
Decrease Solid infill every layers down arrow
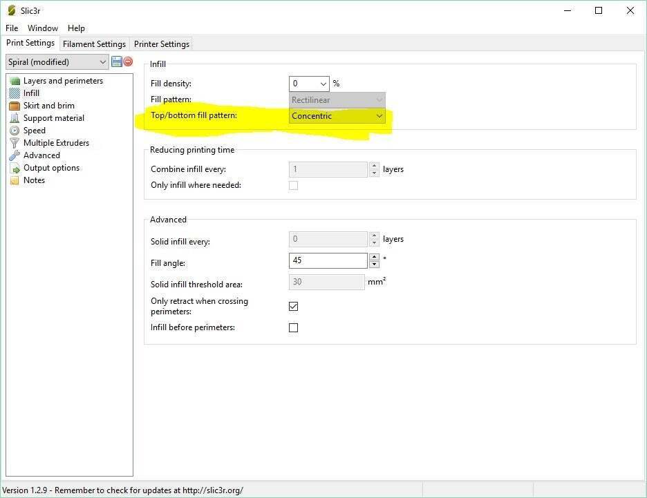pos(374,243)
